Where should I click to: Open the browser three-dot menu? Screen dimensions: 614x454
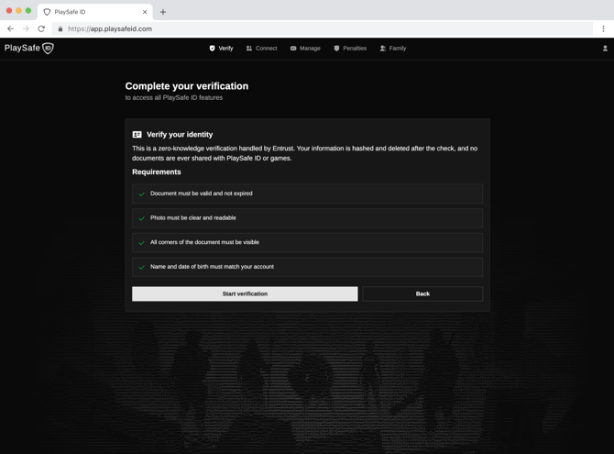[x=603, y=28]
